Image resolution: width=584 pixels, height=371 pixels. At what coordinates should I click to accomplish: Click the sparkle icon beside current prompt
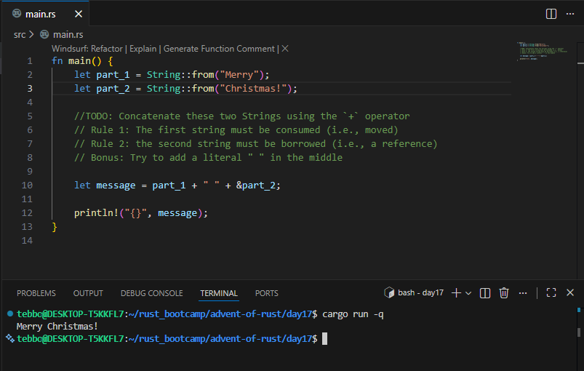10,338
